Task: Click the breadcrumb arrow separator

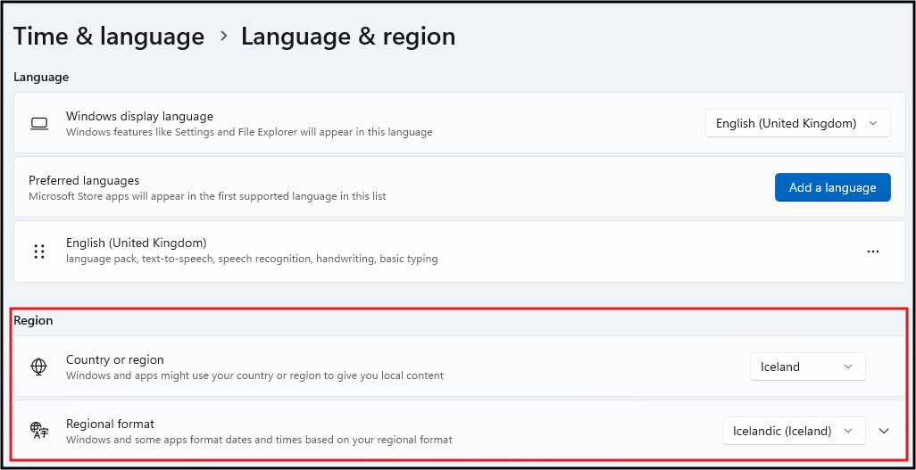Action: (223, 37)
